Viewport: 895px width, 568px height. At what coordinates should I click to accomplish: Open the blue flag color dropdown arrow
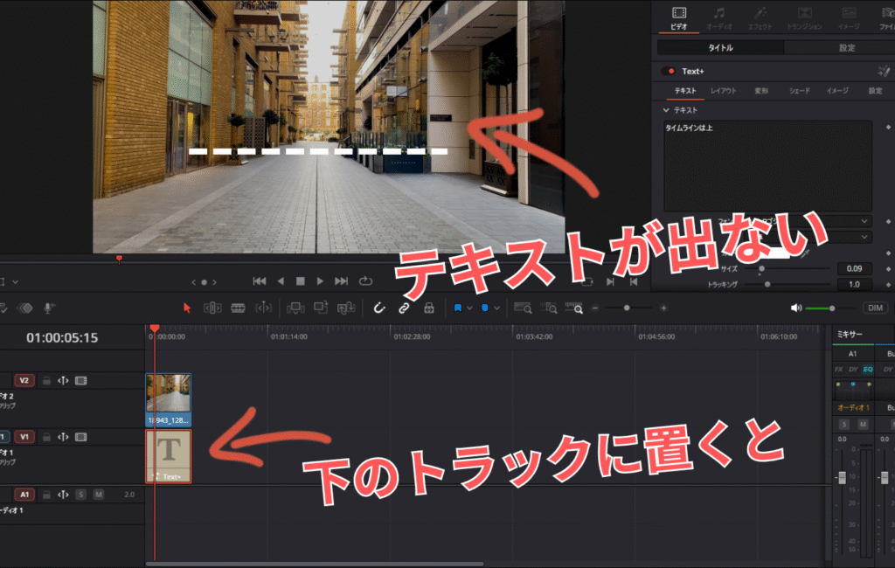(469, 308)
